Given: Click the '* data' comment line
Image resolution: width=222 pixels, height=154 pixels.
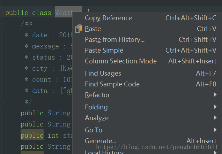Looking at the screenshot, I should (x=48, y=91).
